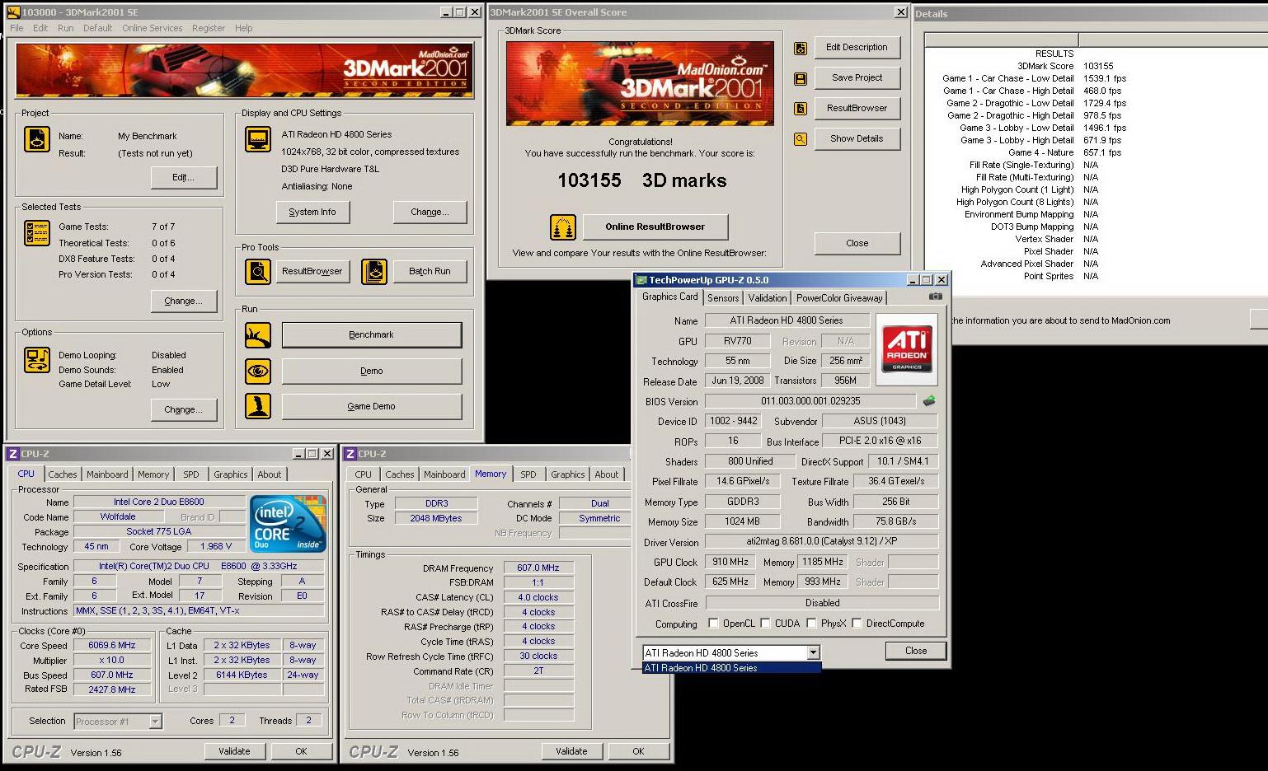Open the PowerColor Giveaway tab
Viewport: 1268px width, 771px height.
(x=839, y=298)
